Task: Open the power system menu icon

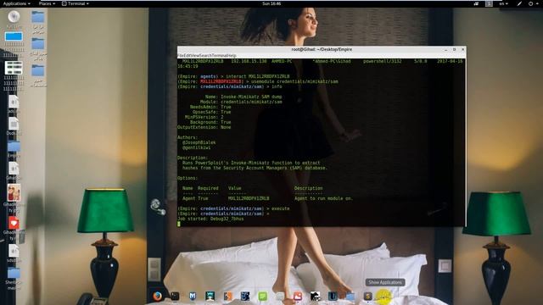Action: click(x=533, y=3)
